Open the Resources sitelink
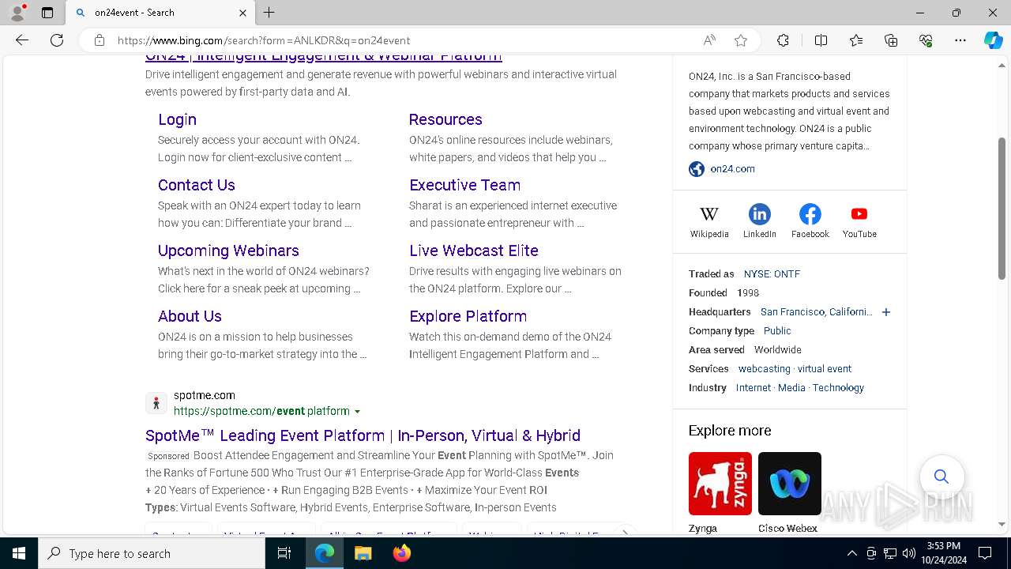 coord(445,119)
